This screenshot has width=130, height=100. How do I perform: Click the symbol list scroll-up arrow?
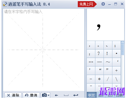[x=123, y=43]
